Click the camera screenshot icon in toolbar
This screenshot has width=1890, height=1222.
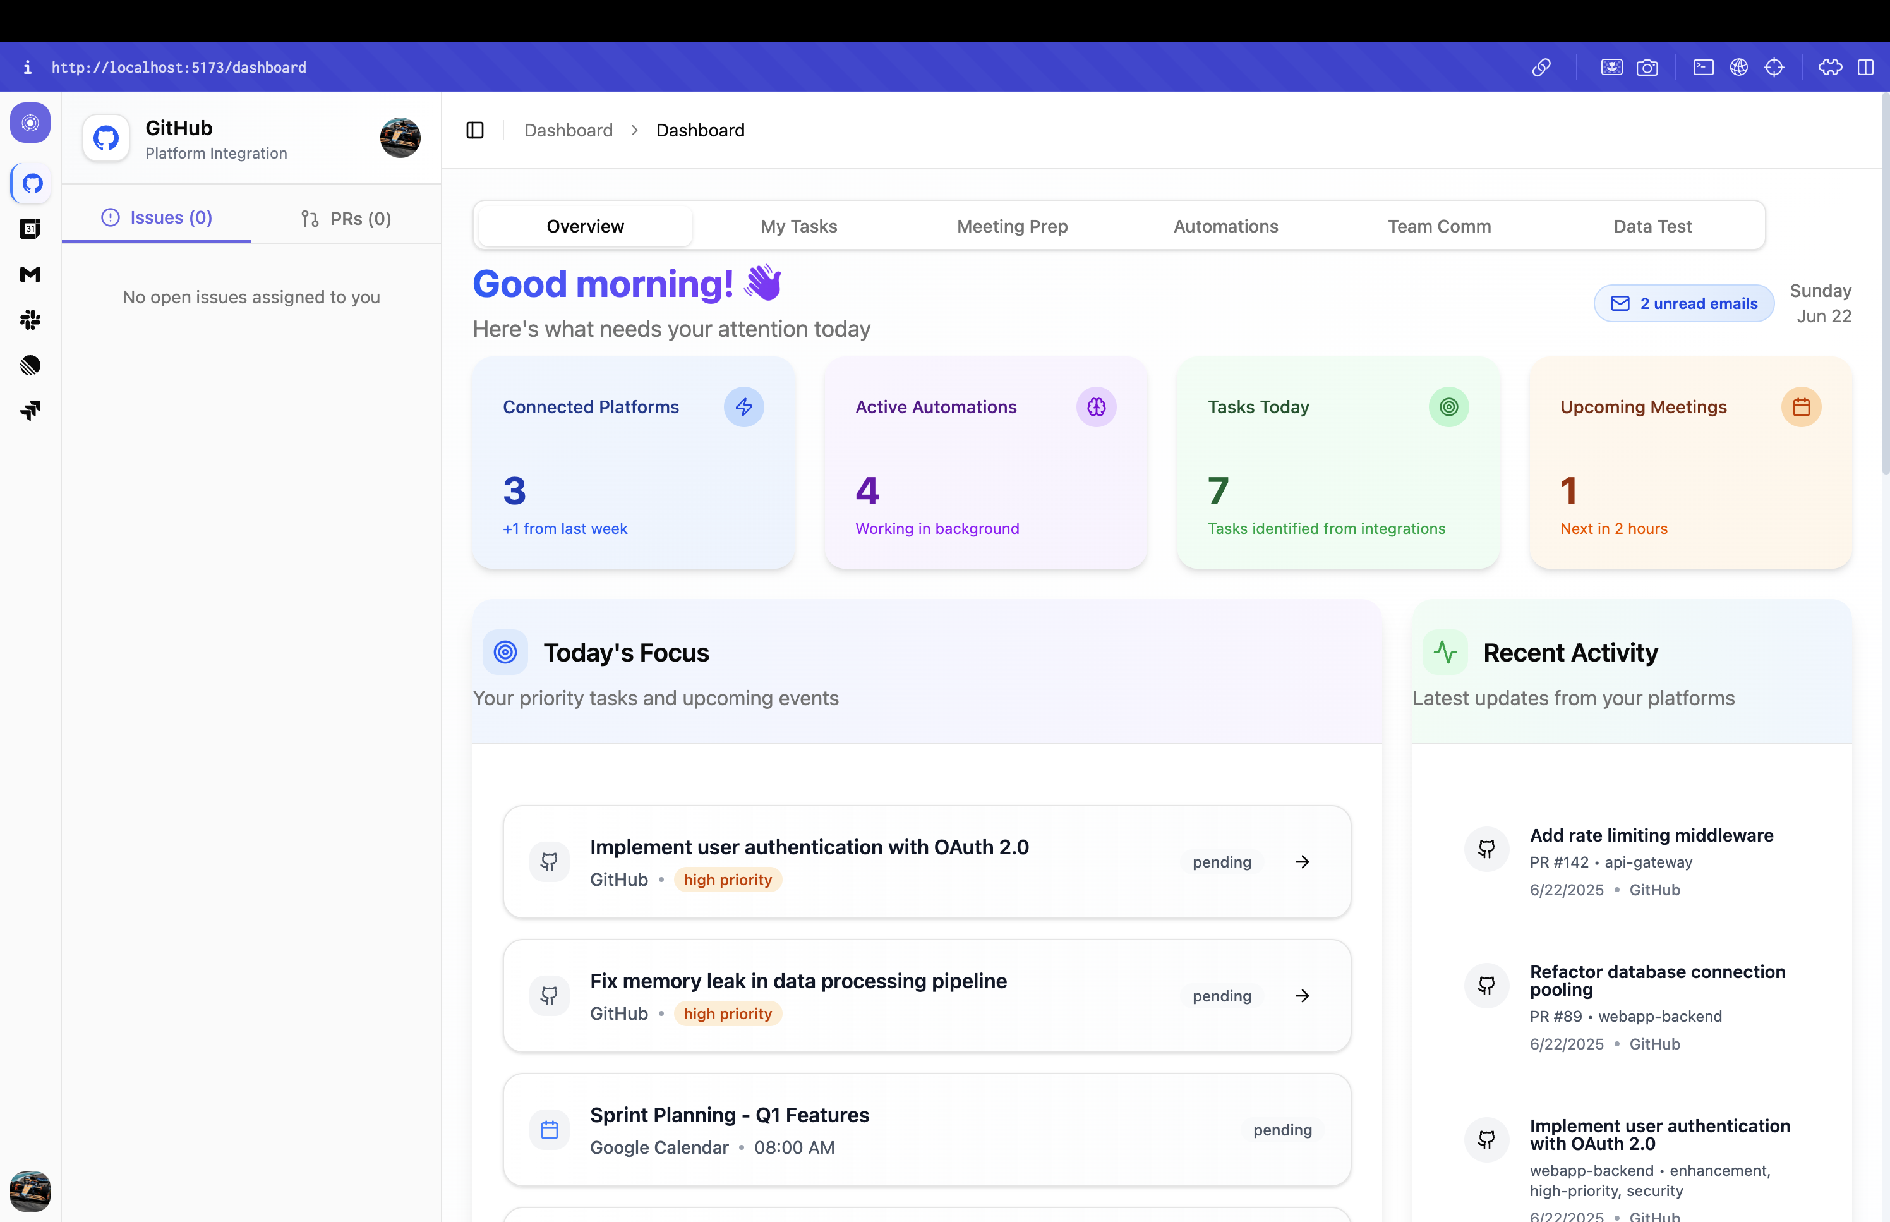(1647, 68)
